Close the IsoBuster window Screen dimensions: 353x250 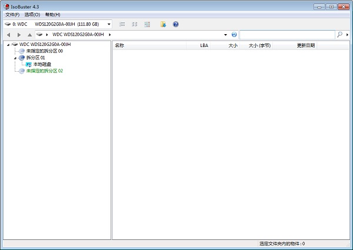point(344,6)
